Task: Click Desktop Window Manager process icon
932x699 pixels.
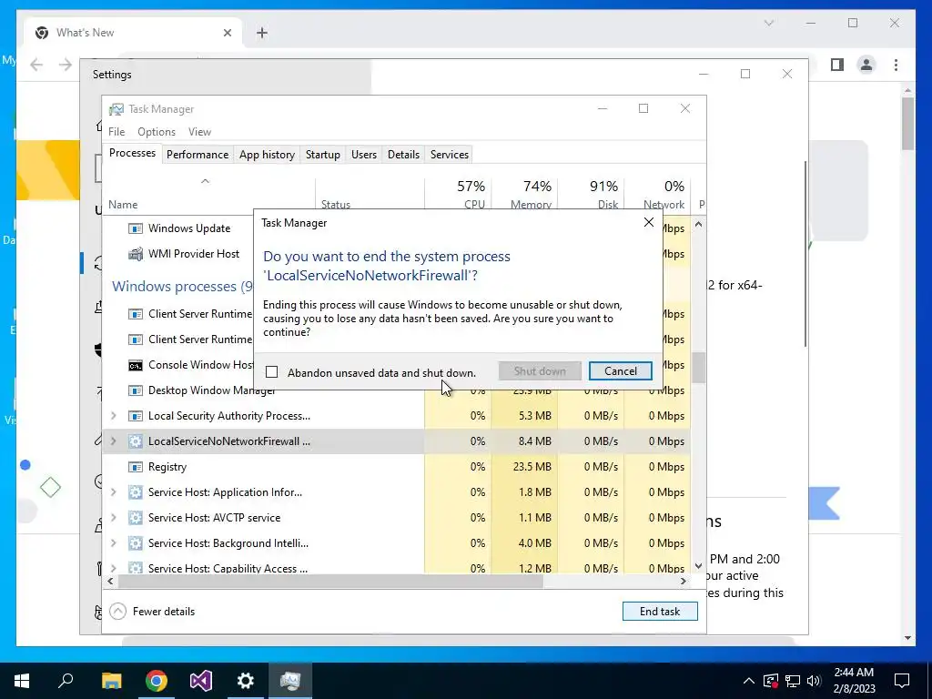Action: [x=136, y=390]
